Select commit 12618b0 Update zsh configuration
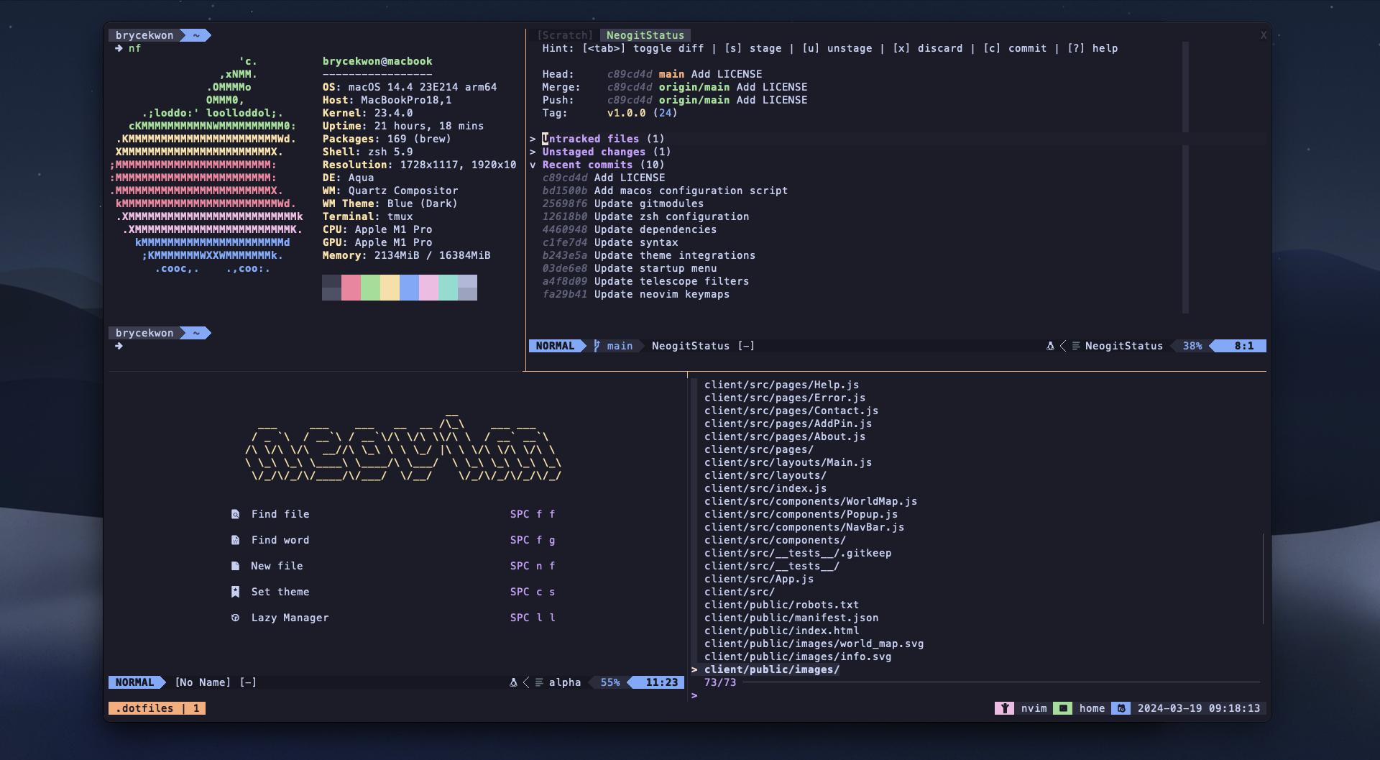This screenshot has height=760, width=1380. 645,216
